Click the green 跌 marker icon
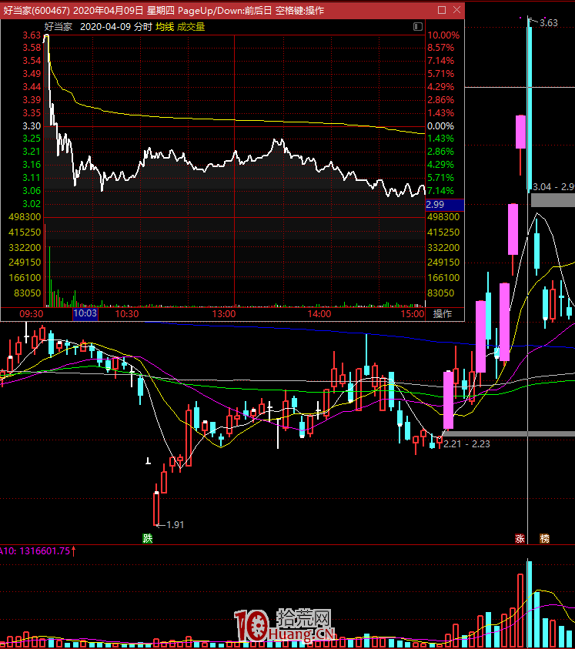Screen dimensions: 575x649 point(147,538)
